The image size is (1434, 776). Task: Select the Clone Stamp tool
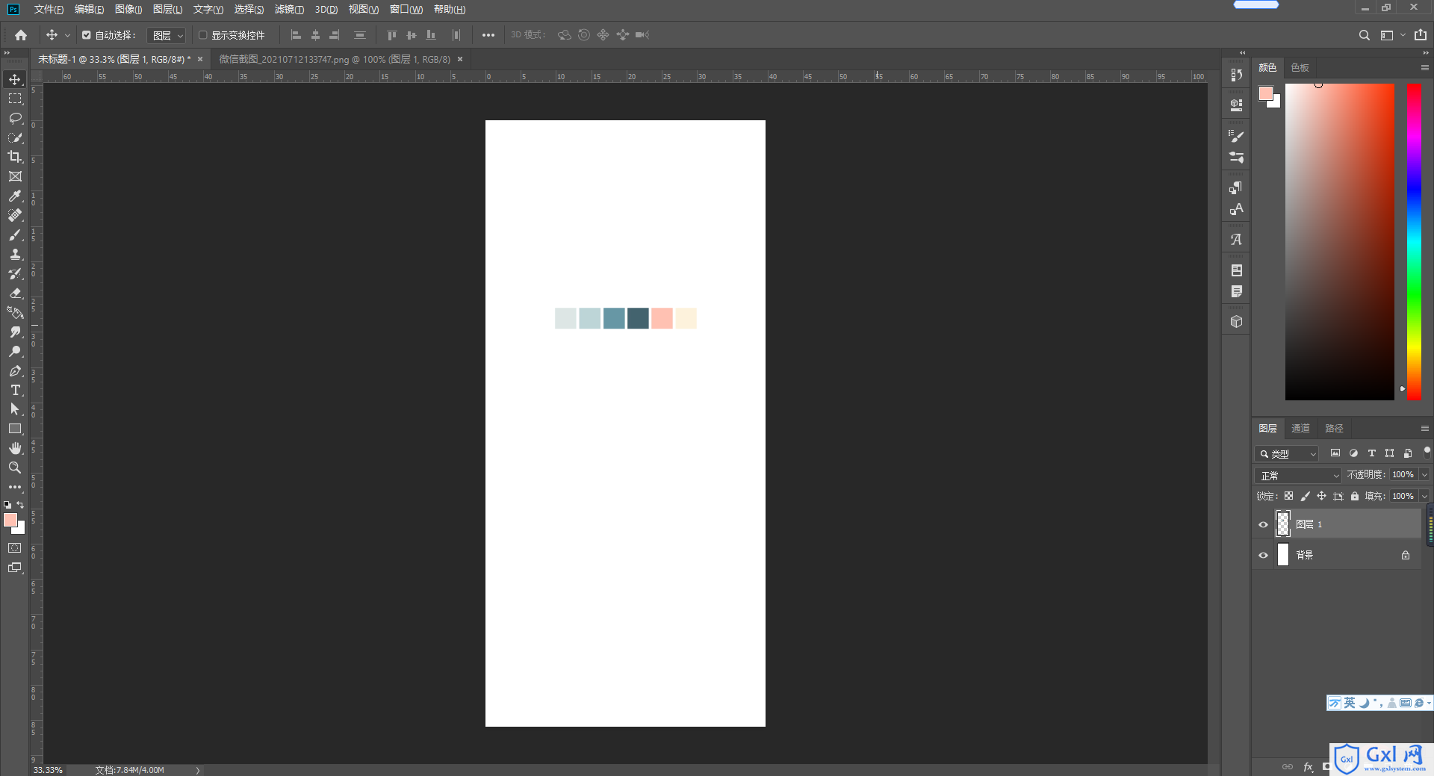(x=15, y=254)
